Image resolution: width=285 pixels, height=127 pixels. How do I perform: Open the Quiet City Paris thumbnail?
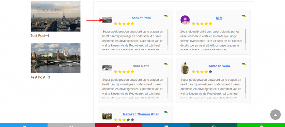coord(55,16)
